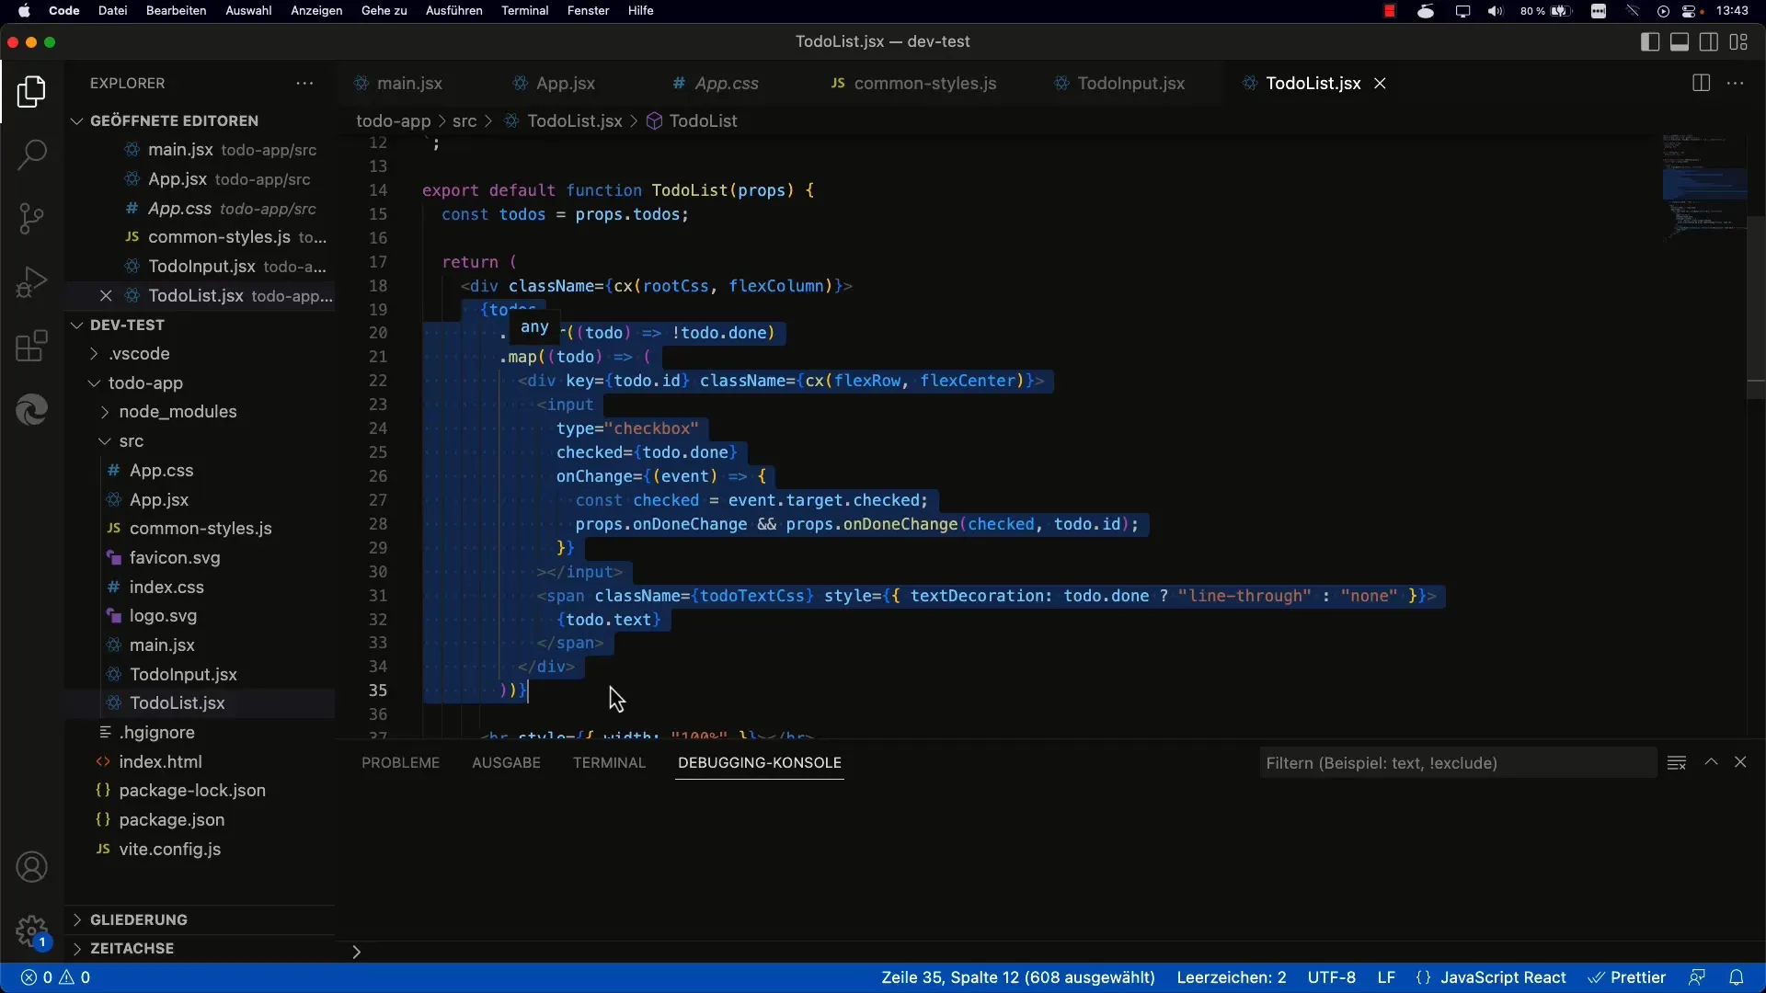Open the Edge browser tools icon
Screen dimensions: 1766x993
click(31, 409)
